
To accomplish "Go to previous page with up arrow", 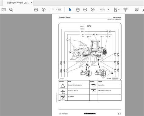I will 36,10.
